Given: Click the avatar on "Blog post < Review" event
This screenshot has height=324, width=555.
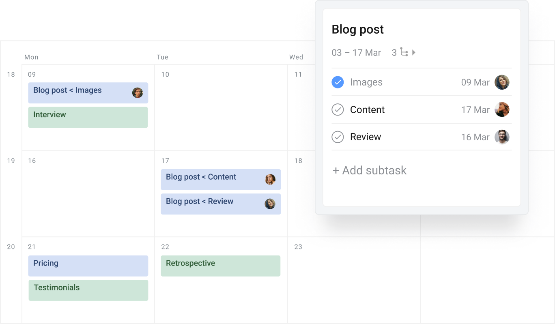Looking at the screenshot, I should click(270, 204).
